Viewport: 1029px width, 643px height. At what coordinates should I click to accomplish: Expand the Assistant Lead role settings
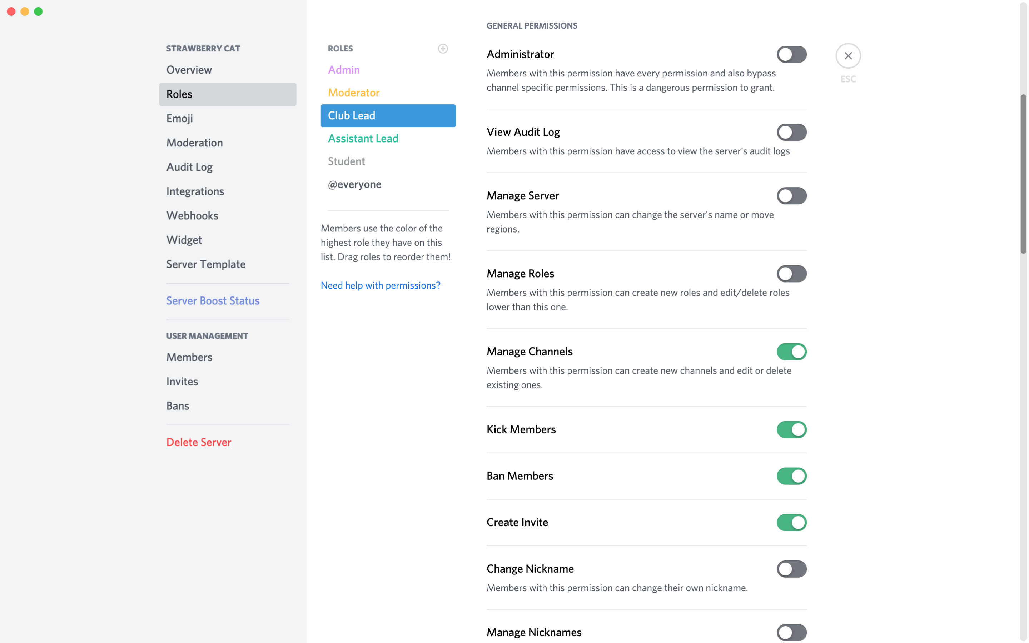point(363,138)
